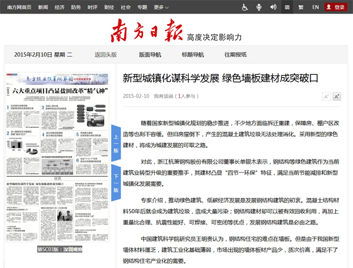The image size is (353, 268).
Task: Click the microphone voice icon
Action: coord(259,7)
